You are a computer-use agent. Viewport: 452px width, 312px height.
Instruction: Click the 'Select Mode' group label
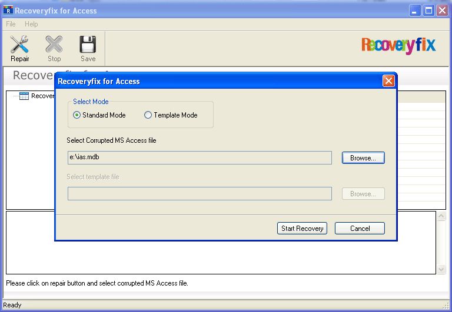(x=91, y=102)
